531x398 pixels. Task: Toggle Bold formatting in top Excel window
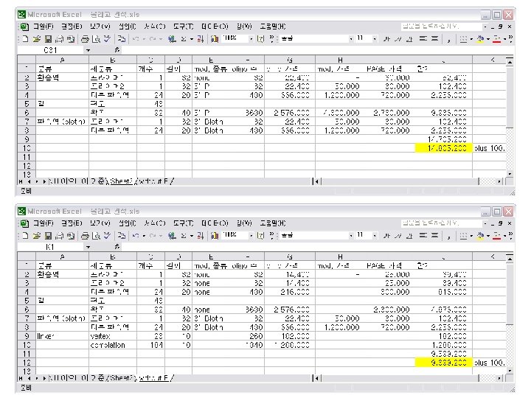[386, 39]
